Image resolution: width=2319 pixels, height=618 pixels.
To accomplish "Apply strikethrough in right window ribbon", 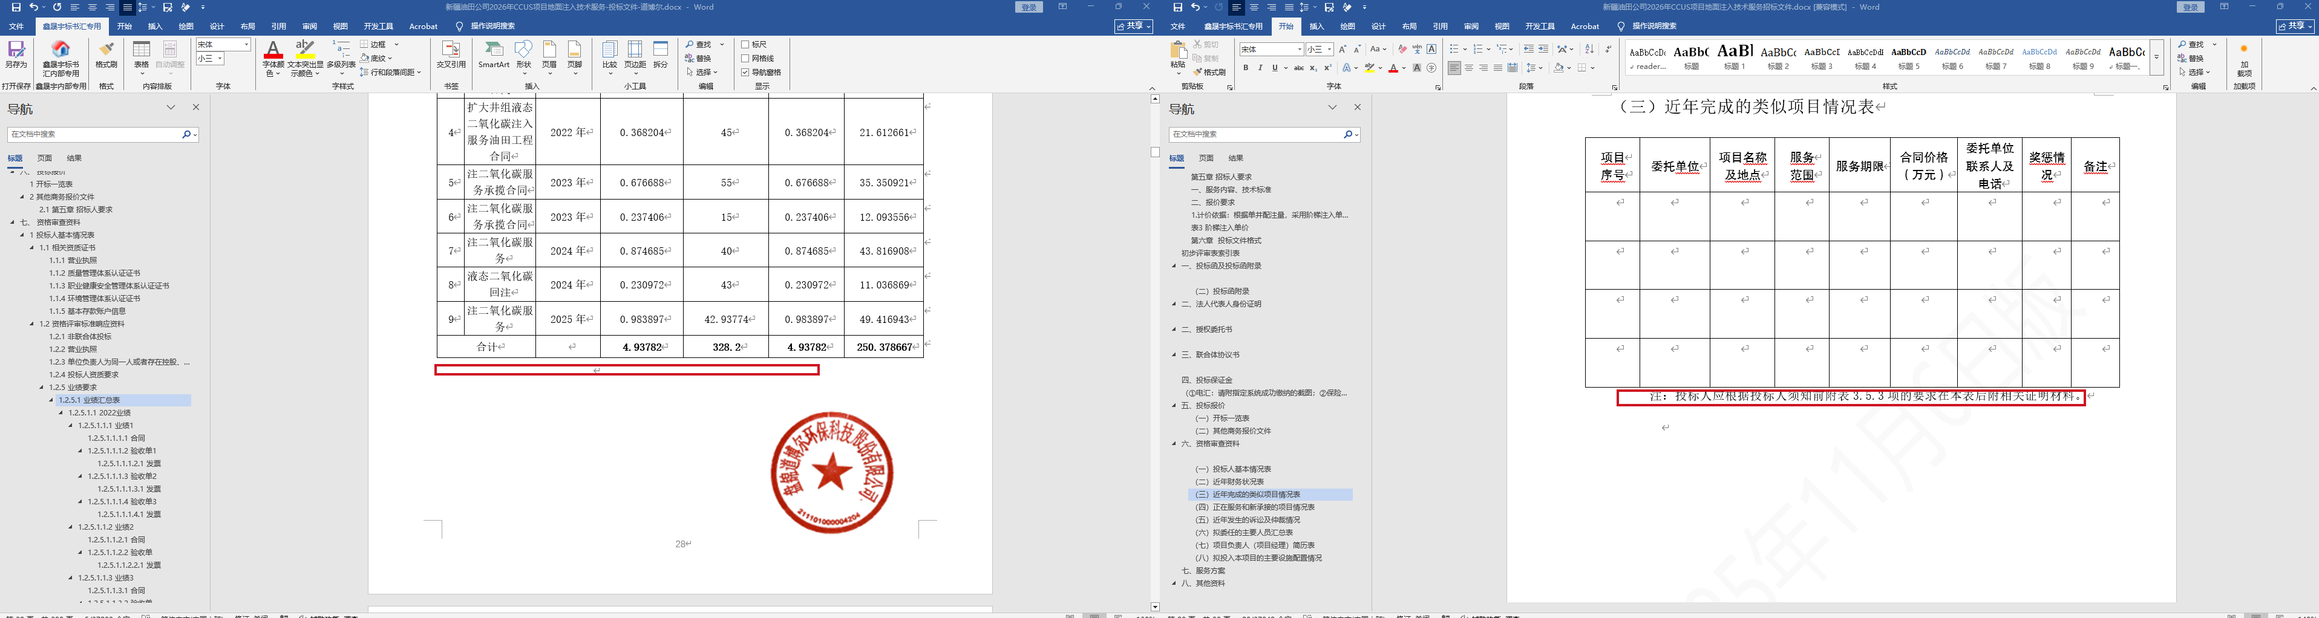I will (x=1298, y=68).
